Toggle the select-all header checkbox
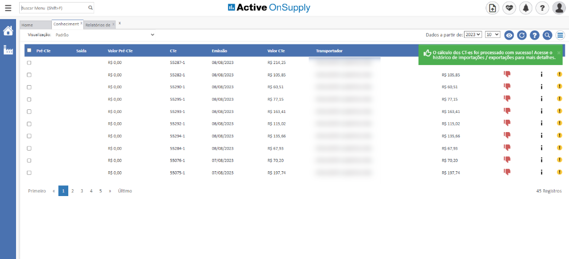This screenshot has height=259, width=569. [29, 50]
